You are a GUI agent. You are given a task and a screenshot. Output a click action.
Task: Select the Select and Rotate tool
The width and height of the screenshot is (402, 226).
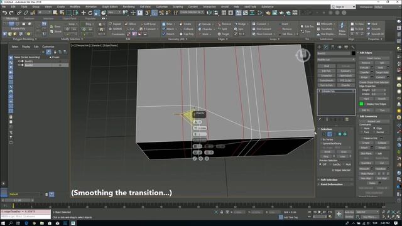(x=90, y=13)
